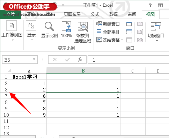The image size is (169, 138).
Task: Open the Name Box dropdown arrow
Action: 34,59
